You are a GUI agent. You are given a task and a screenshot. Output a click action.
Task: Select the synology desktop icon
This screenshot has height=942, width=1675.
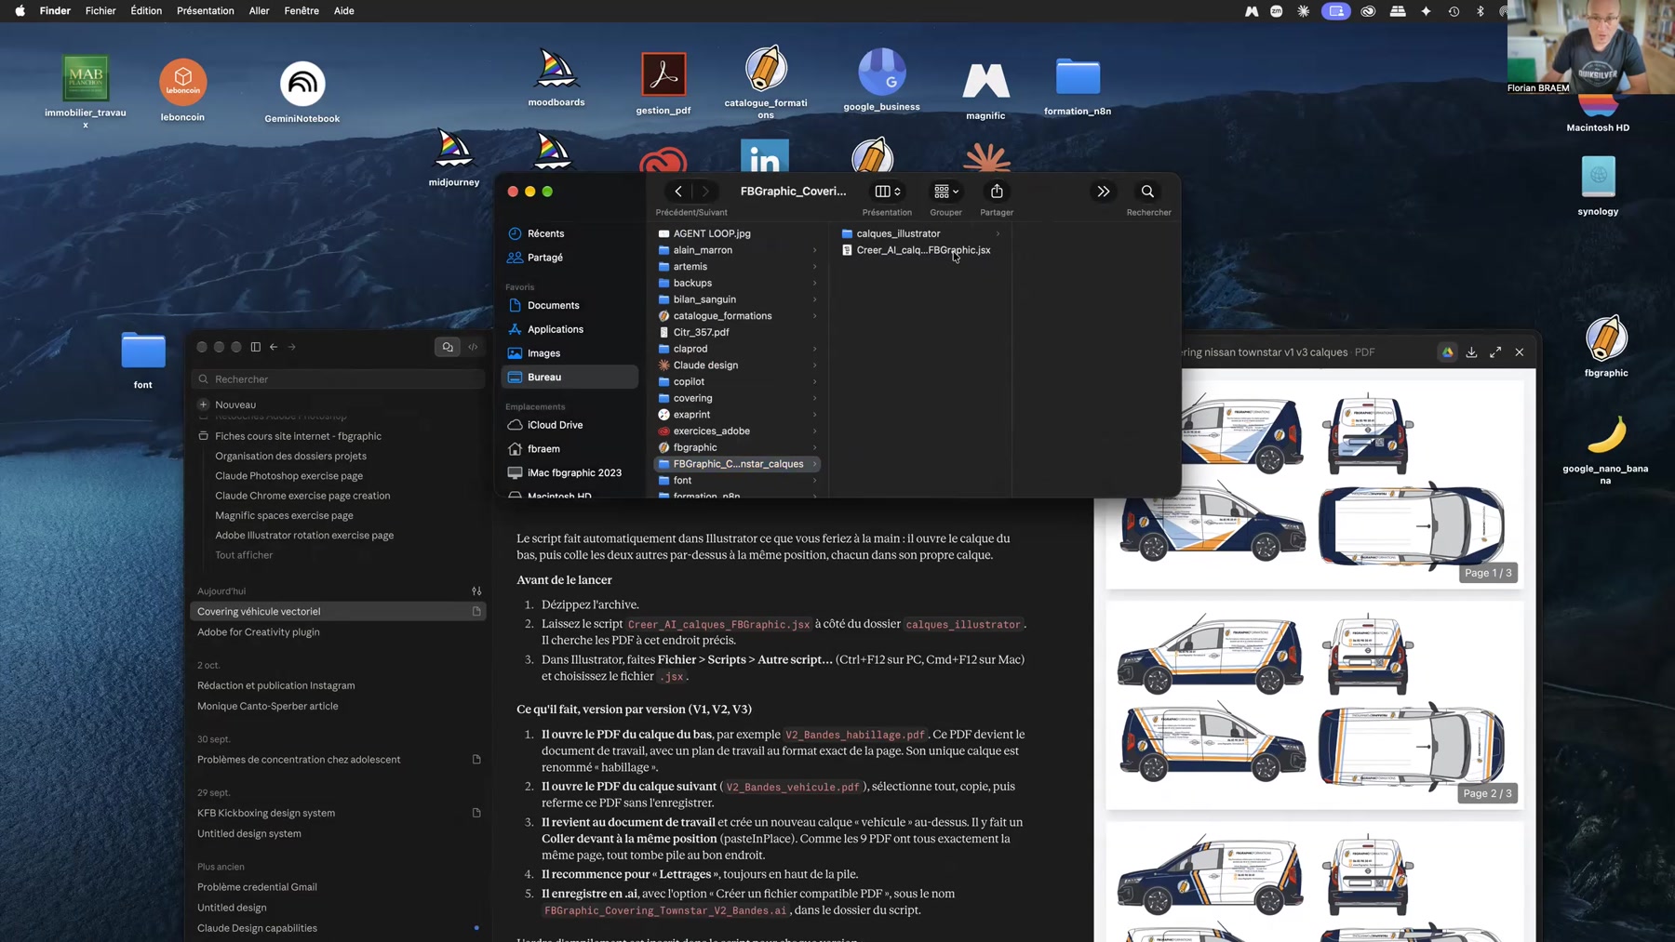1598,177
